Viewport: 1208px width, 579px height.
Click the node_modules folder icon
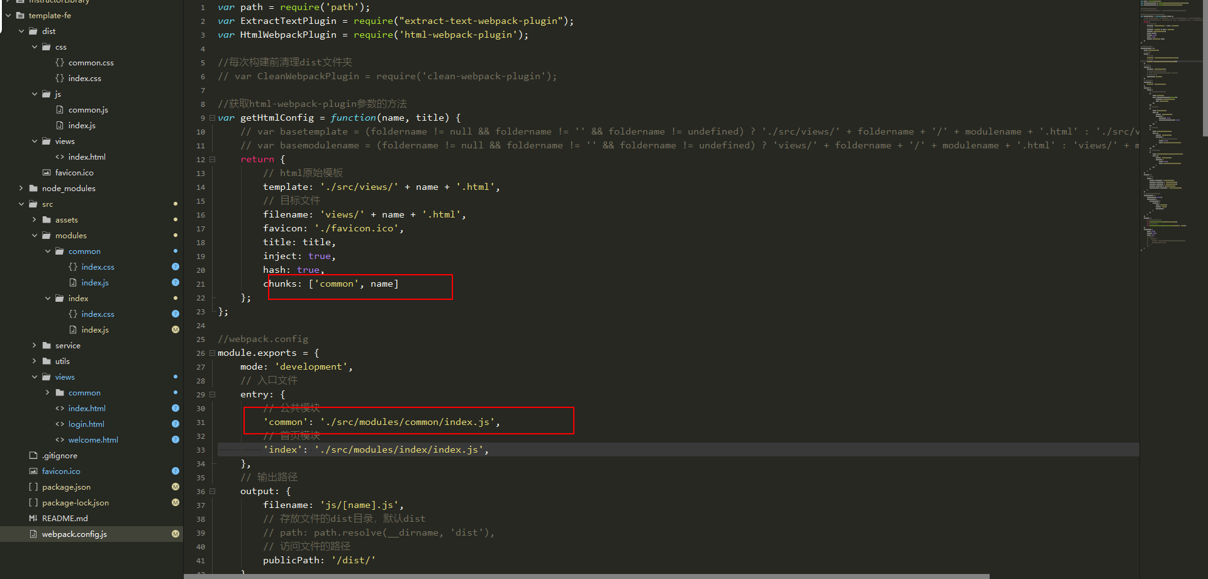click(33, 188)
